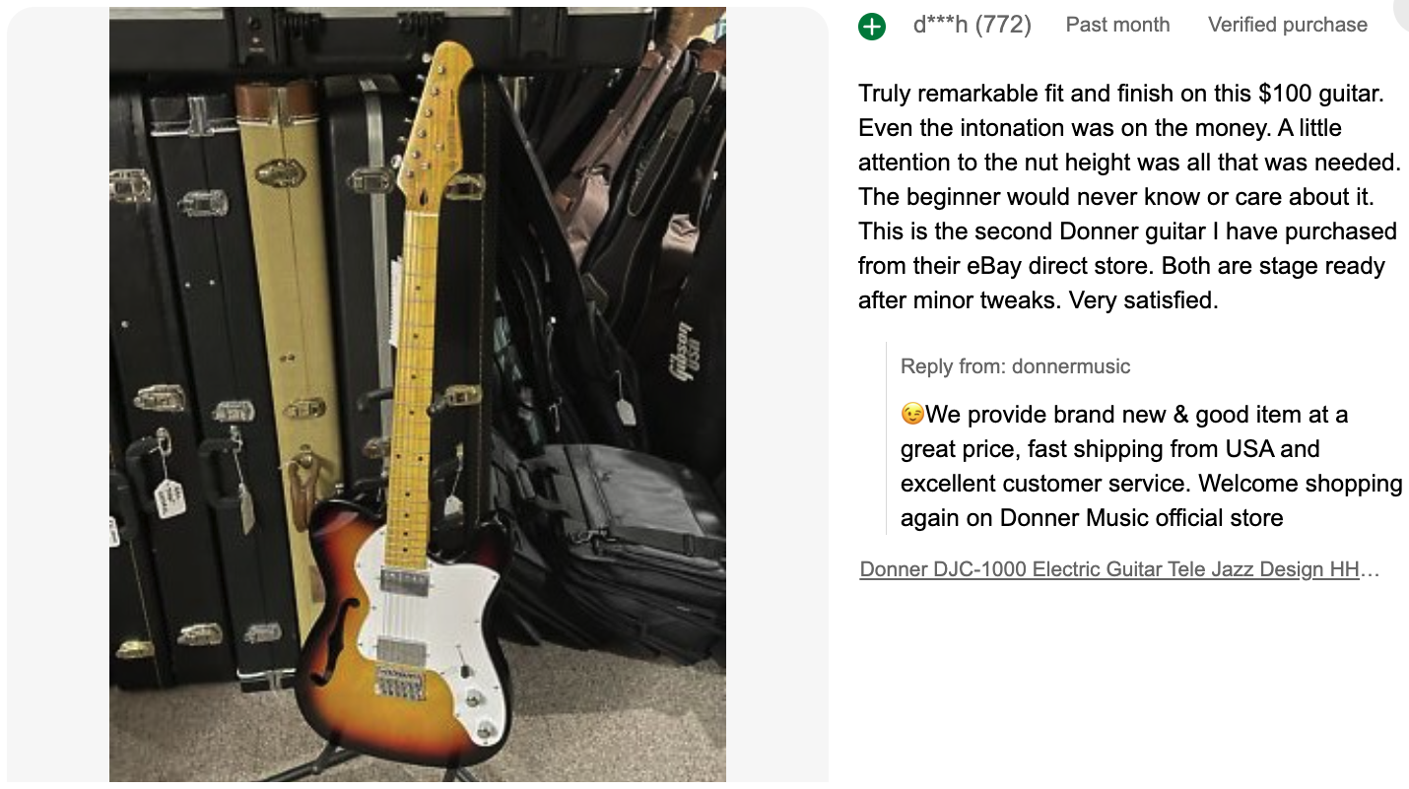Click the green positive feedback plus icon
The image size is (1409, 789).
tap(872, 26)
